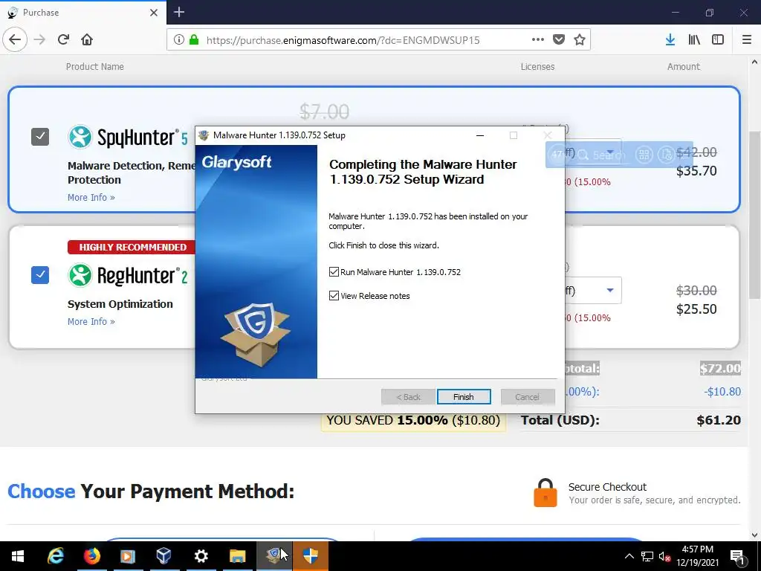The height and width of the screenshot is (571, 761).
Task: Open page actions three-dot menu
Action: point(538,40)
